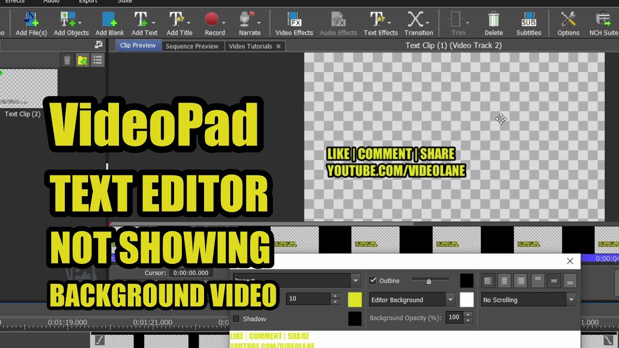Open the No Scrolling dropdown

click(x=571, y=300)
